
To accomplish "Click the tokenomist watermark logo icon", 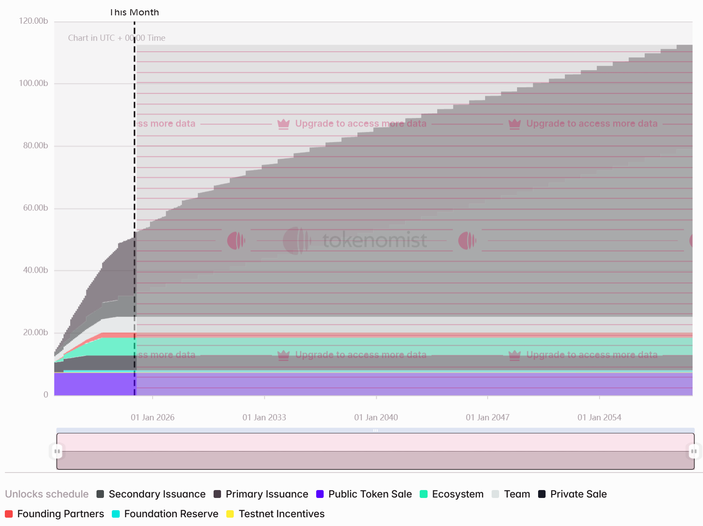I will 296,241.
